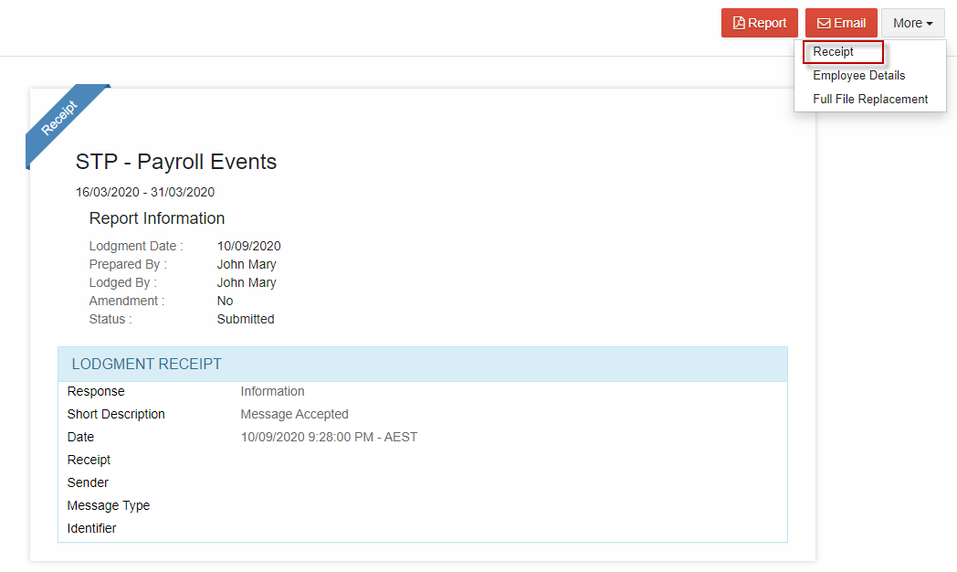
Task: Click the red Email button
Action: pyautogui.click(x=841, y=23)
